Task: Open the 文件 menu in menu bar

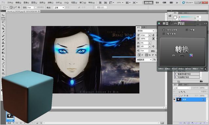Action: click(x=10, y=3)
